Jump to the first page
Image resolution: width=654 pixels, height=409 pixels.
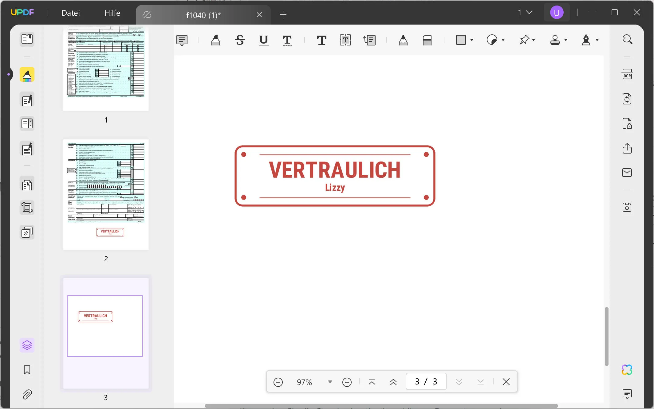[372, 382]
